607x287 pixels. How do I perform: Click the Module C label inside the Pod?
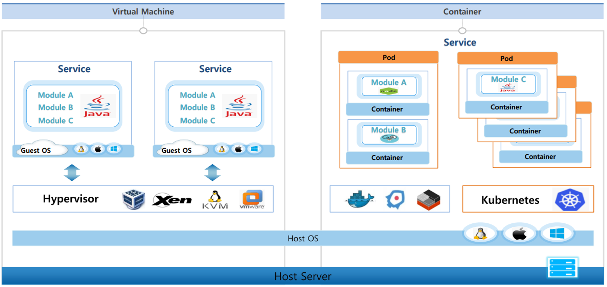[508, 79]
